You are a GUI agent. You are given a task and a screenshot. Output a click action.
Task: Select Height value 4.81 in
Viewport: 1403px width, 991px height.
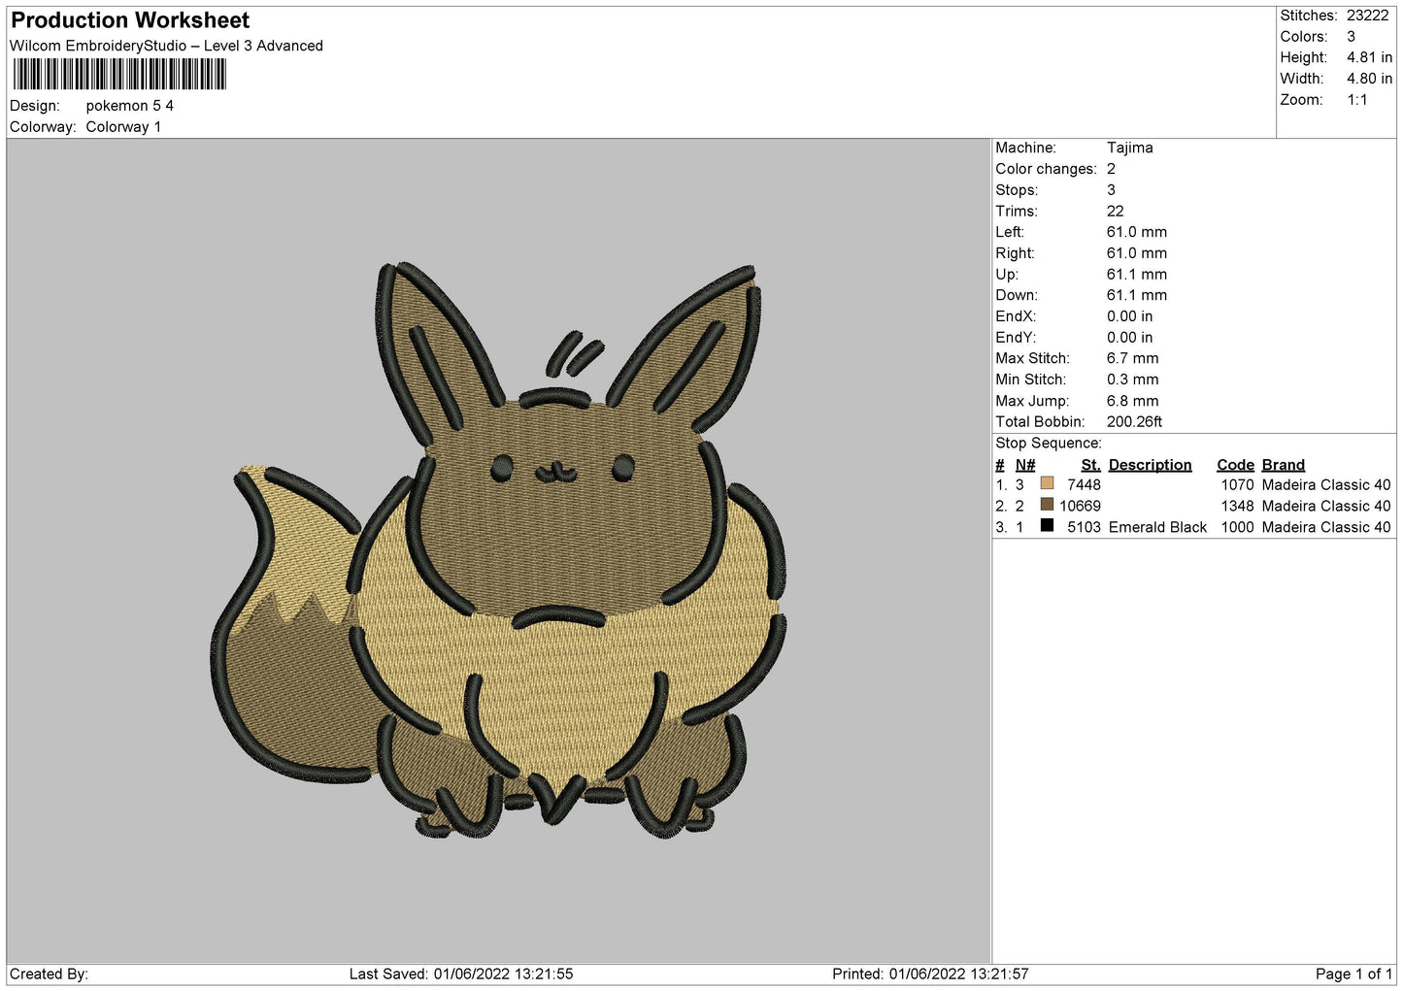point(1369,58)
